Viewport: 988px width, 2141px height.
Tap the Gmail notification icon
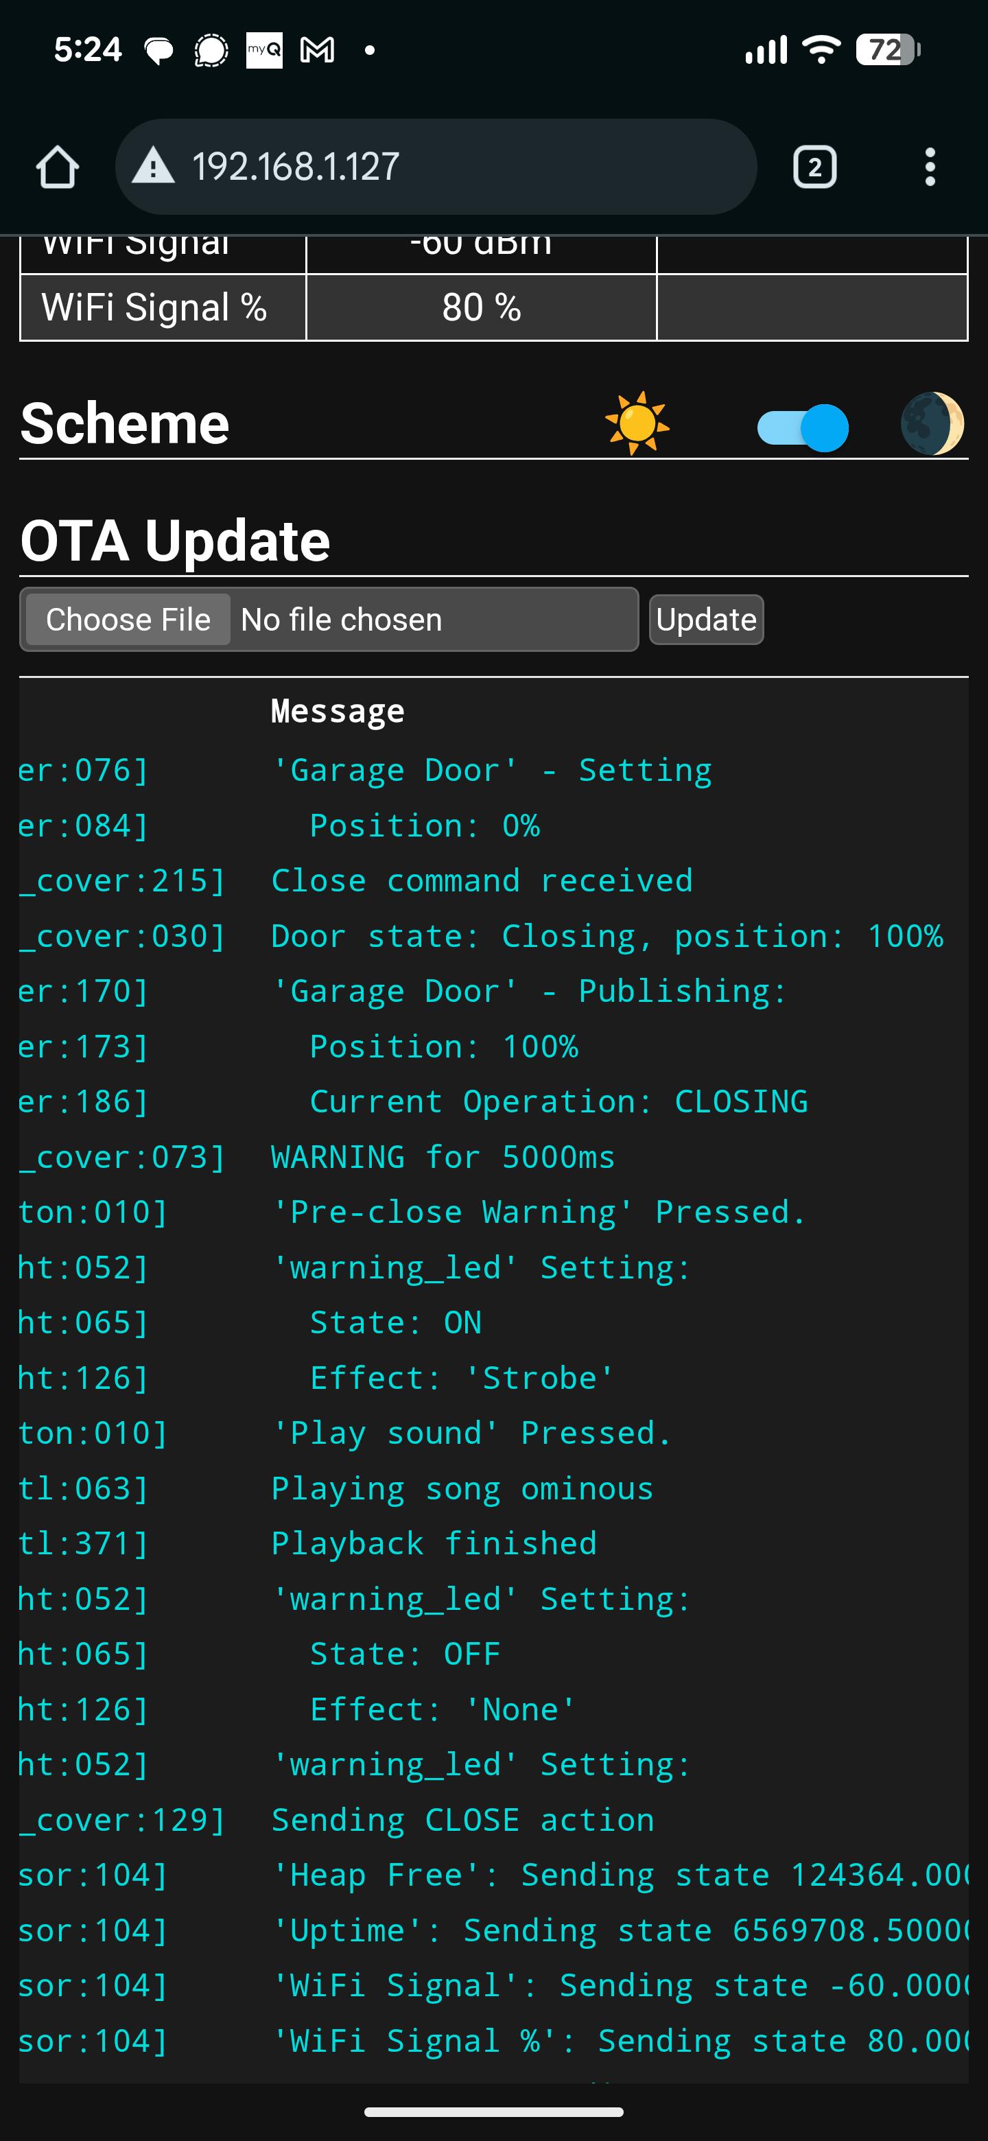316,51
